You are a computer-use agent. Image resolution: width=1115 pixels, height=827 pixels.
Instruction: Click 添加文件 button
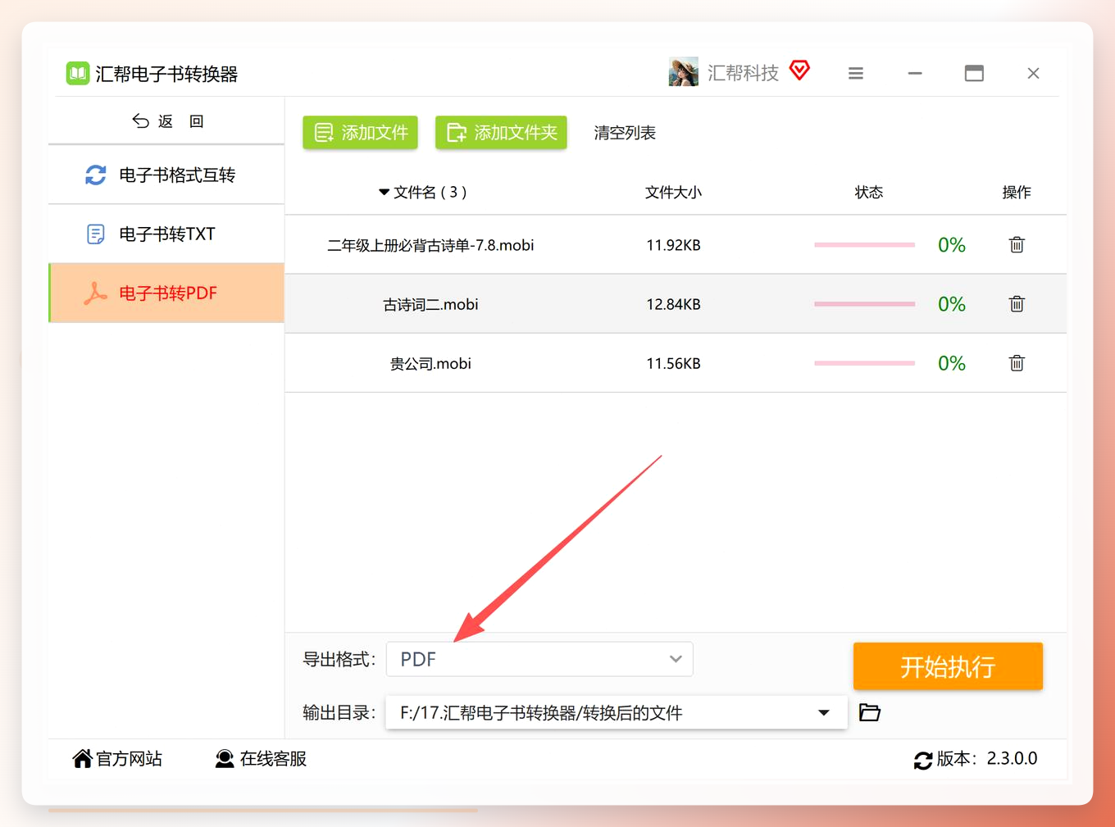(361, 133)
